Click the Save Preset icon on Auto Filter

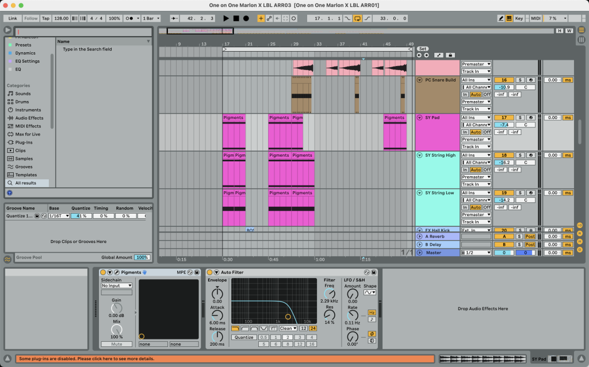tap(374, 272)
